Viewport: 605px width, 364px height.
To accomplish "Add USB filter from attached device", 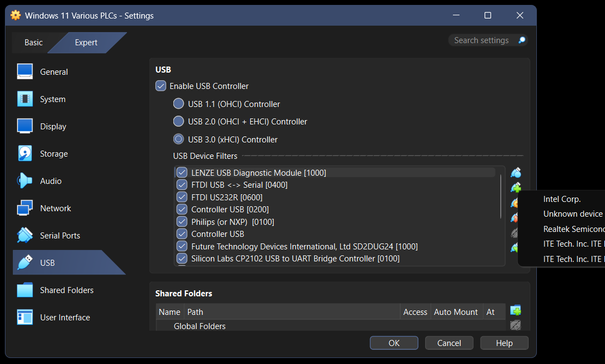I will click(516, 187).
